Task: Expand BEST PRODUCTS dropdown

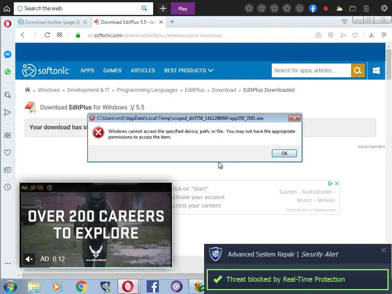Action: [x=189, y=70]
